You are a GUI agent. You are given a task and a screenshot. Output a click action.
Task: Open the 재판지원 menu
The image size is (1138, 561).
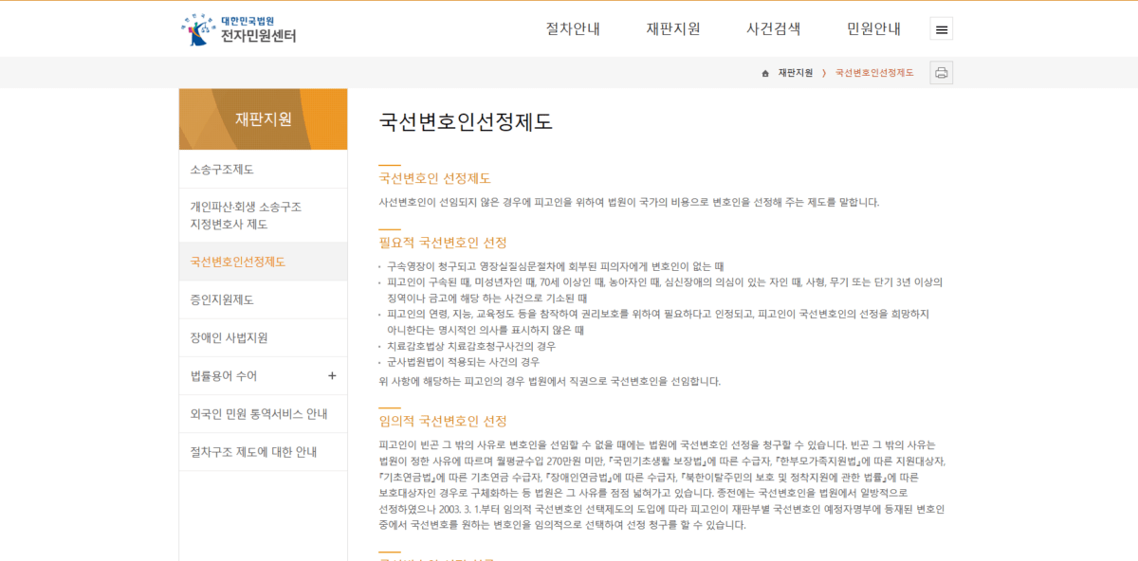[x=674, y=28]
